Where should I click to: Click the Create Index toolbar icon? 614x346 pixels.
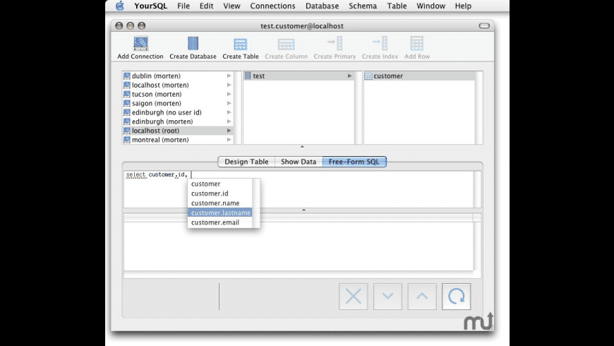pyautogui.click(x=380, y=44)
